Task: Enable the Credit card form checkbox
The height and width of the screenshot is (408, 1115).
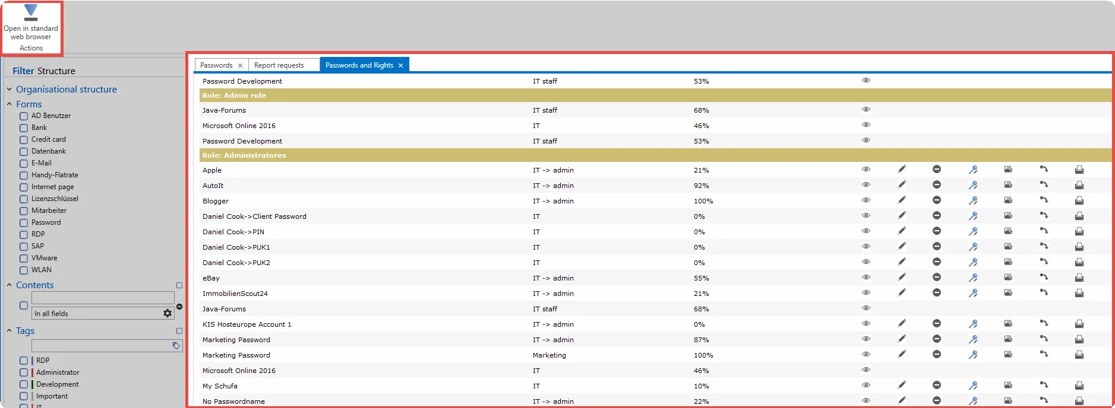Action: 24,140
